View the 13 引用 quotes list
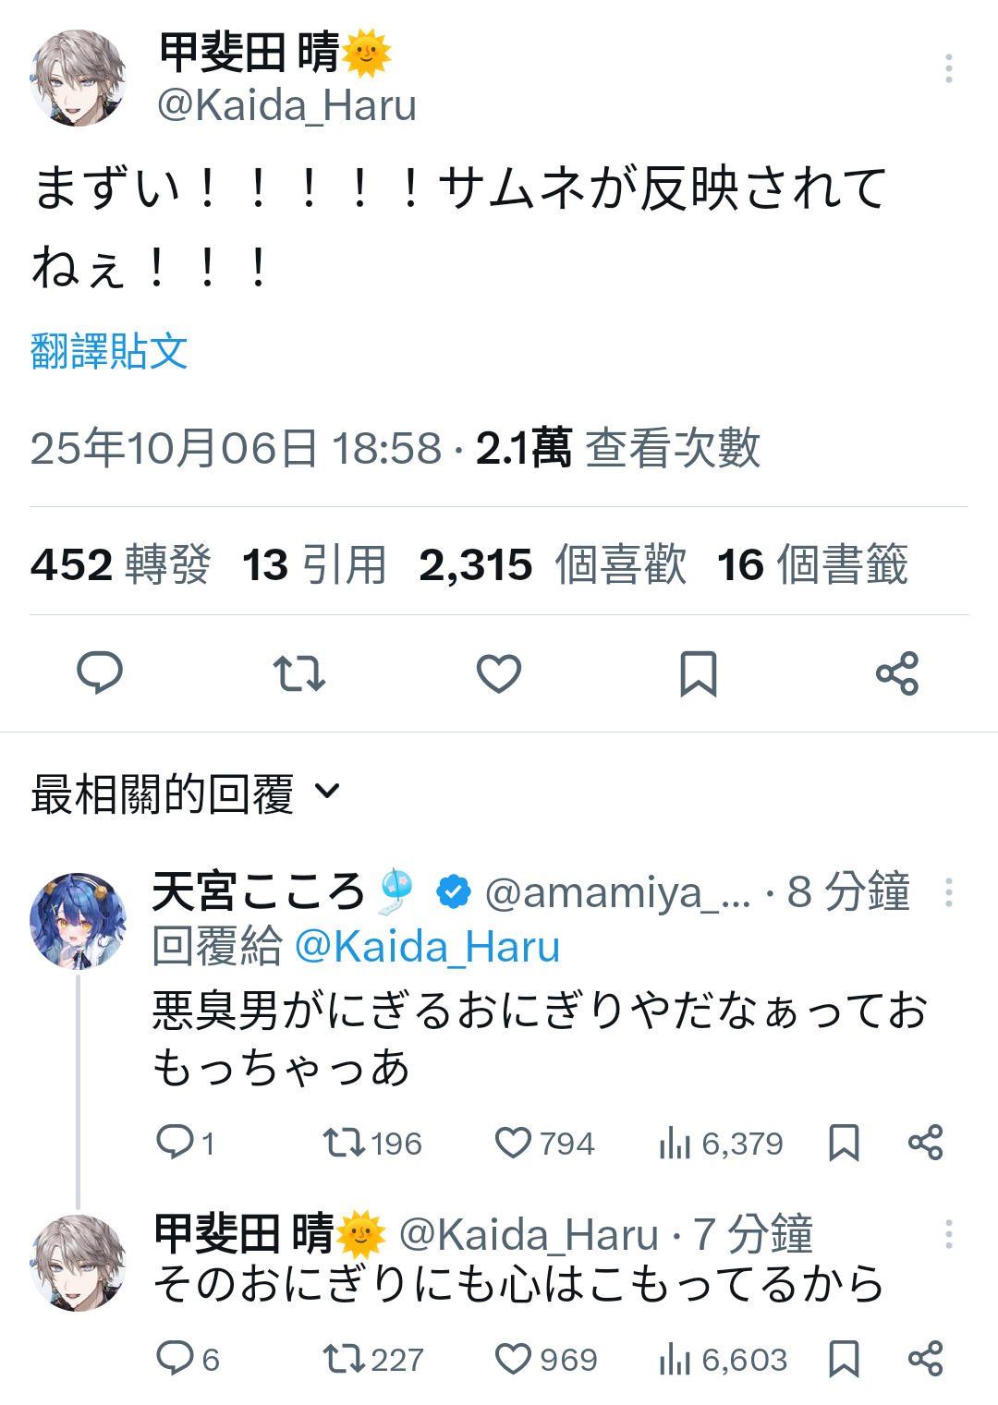 pos(314,564)
